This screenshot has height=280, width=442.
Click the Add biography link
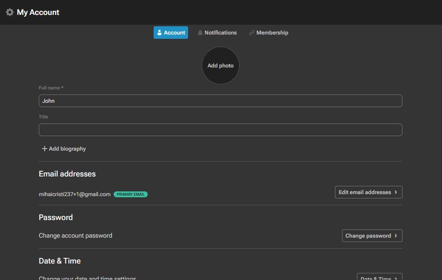[x=67, y=149]
